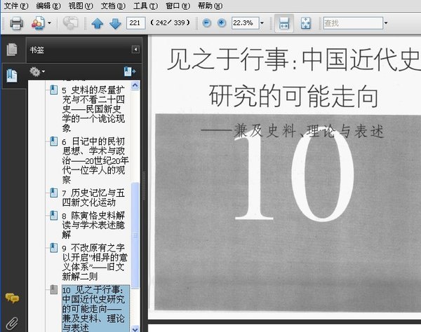Select bookmark 6 日记中的民初思想

(x=95, y=160)
